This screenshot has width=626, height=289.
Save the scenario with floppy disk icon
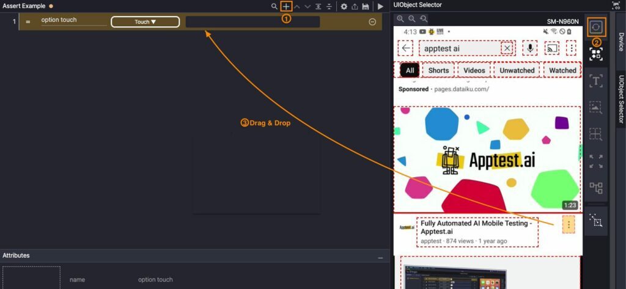pyautogui.click(x=366, y=6)
